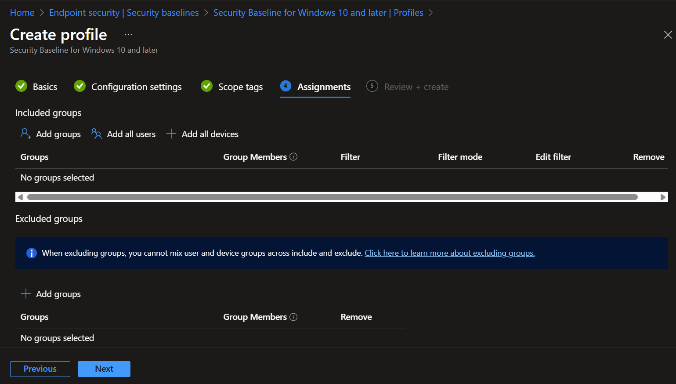
Task: Click 'No groups selected' row under Excluded groups
Action: [x=210, y=338]
